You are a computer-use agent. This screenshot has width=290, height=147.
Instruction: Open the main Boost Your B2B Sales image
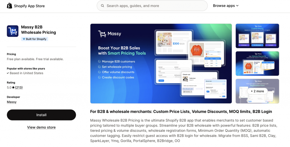coord(161,63)
